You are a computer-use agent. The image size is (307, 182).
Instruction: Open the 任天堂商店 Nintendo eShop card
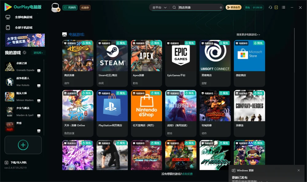pos(146,113)
